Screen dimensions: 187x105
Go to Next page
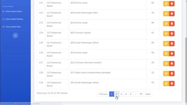(148, 94)
